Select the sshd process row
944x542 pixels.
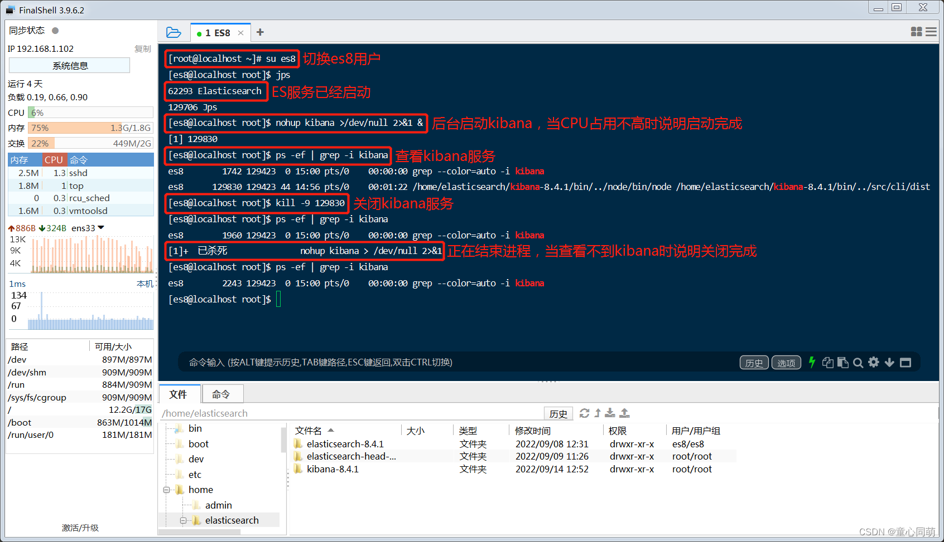(81, 173)
